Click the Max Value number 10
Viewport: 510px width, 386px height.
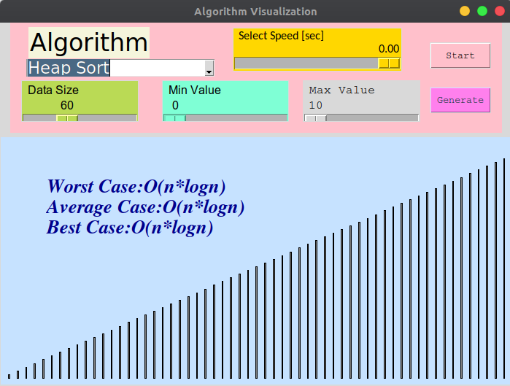point(315,105)
